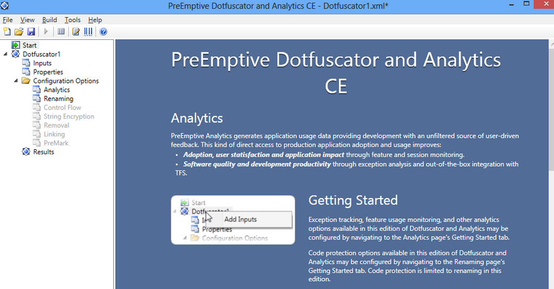
Task: Select the Dotfuscator1 project label
Action: pyautogui.click(x=42, y=54)
